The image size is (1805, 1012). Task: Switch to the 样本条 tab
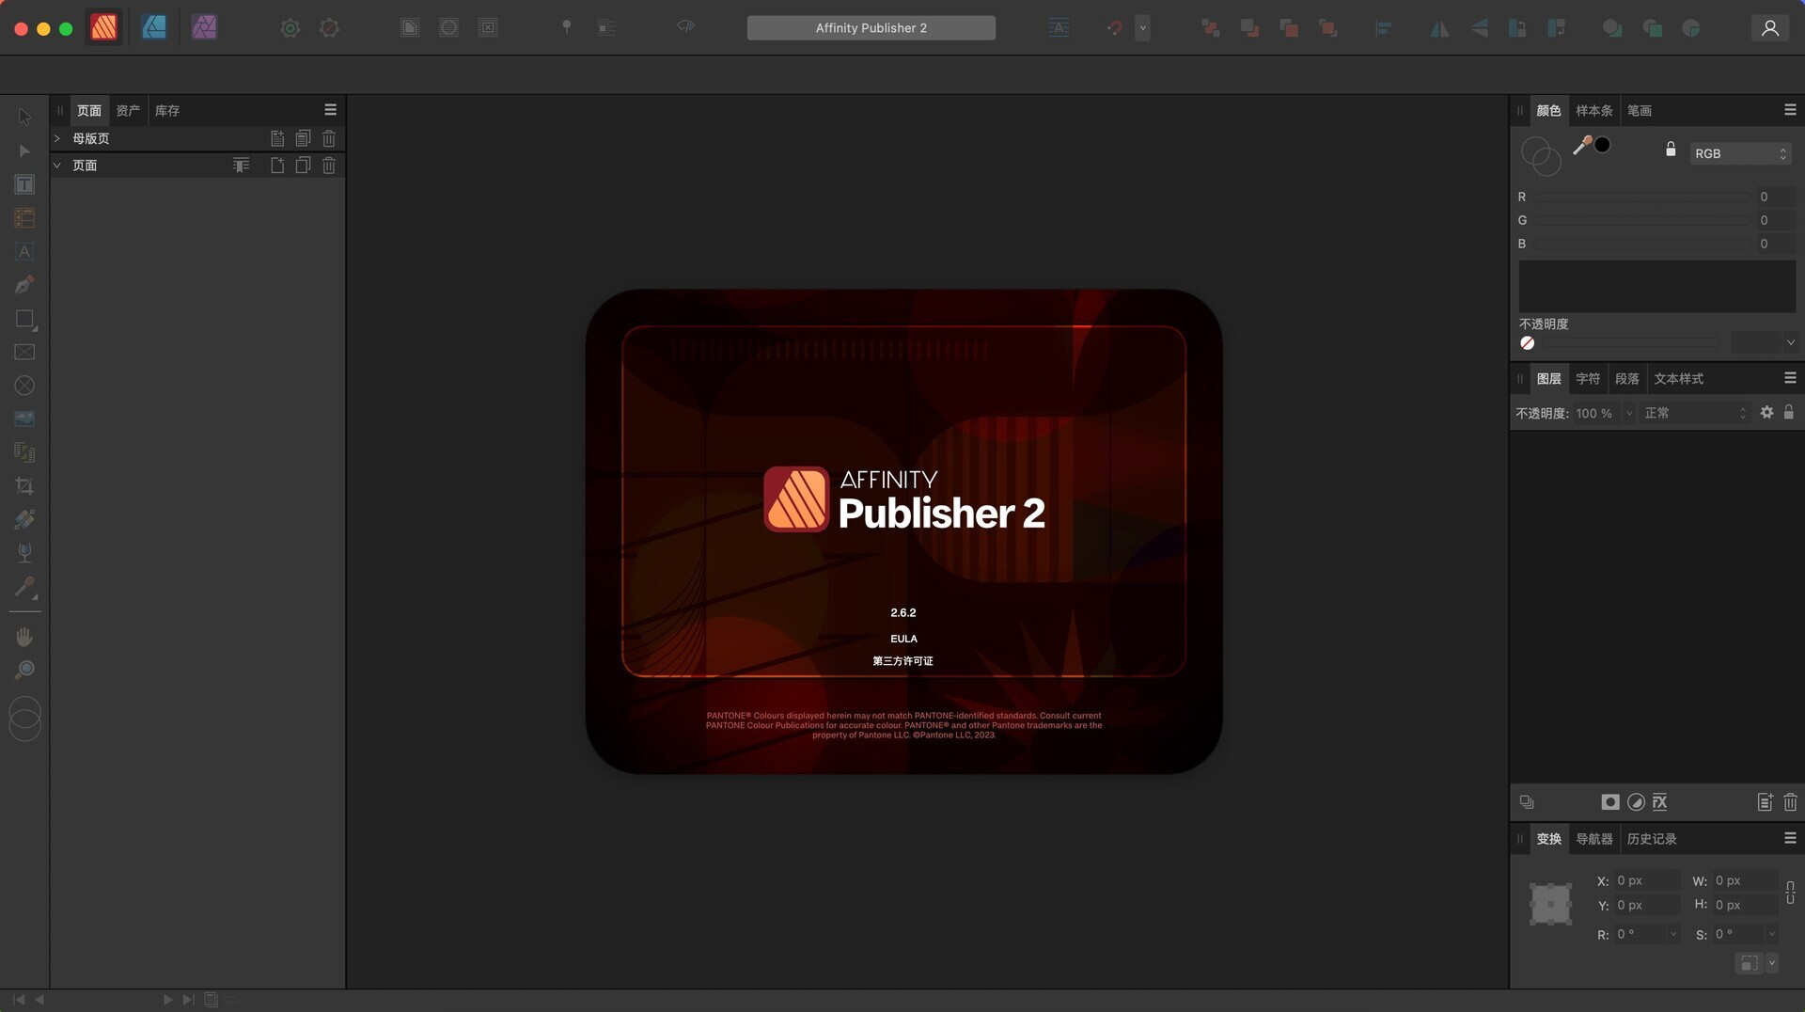coord(1594,111)
